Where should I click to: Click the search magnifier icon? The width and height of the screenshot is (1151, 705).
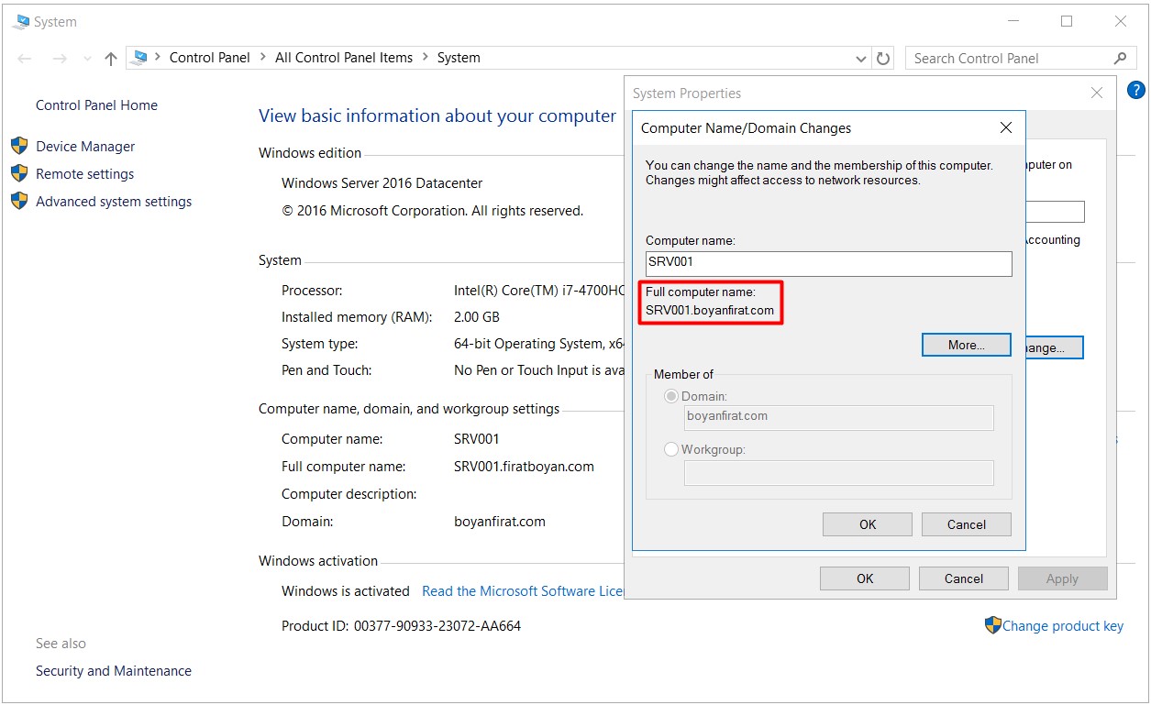pyautogui.click(x=1120, y=58)
